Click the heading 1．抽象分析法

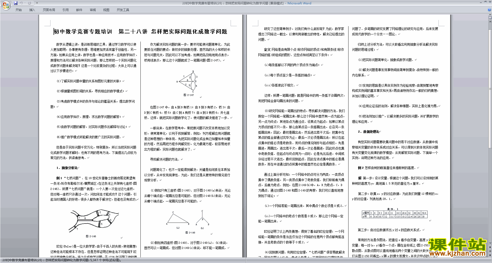[67, 168]
